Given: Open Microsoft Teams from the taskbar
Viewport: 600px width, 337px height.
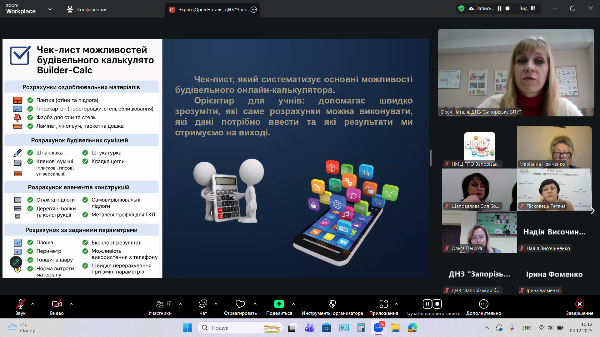Looking at the screenshot, I should pos(309,328).
